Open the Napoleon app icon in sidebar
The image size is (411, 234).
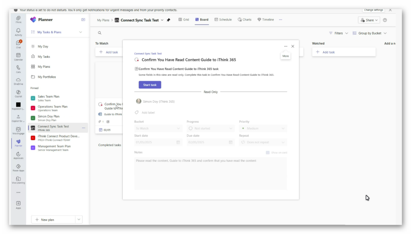click(18, 106)
